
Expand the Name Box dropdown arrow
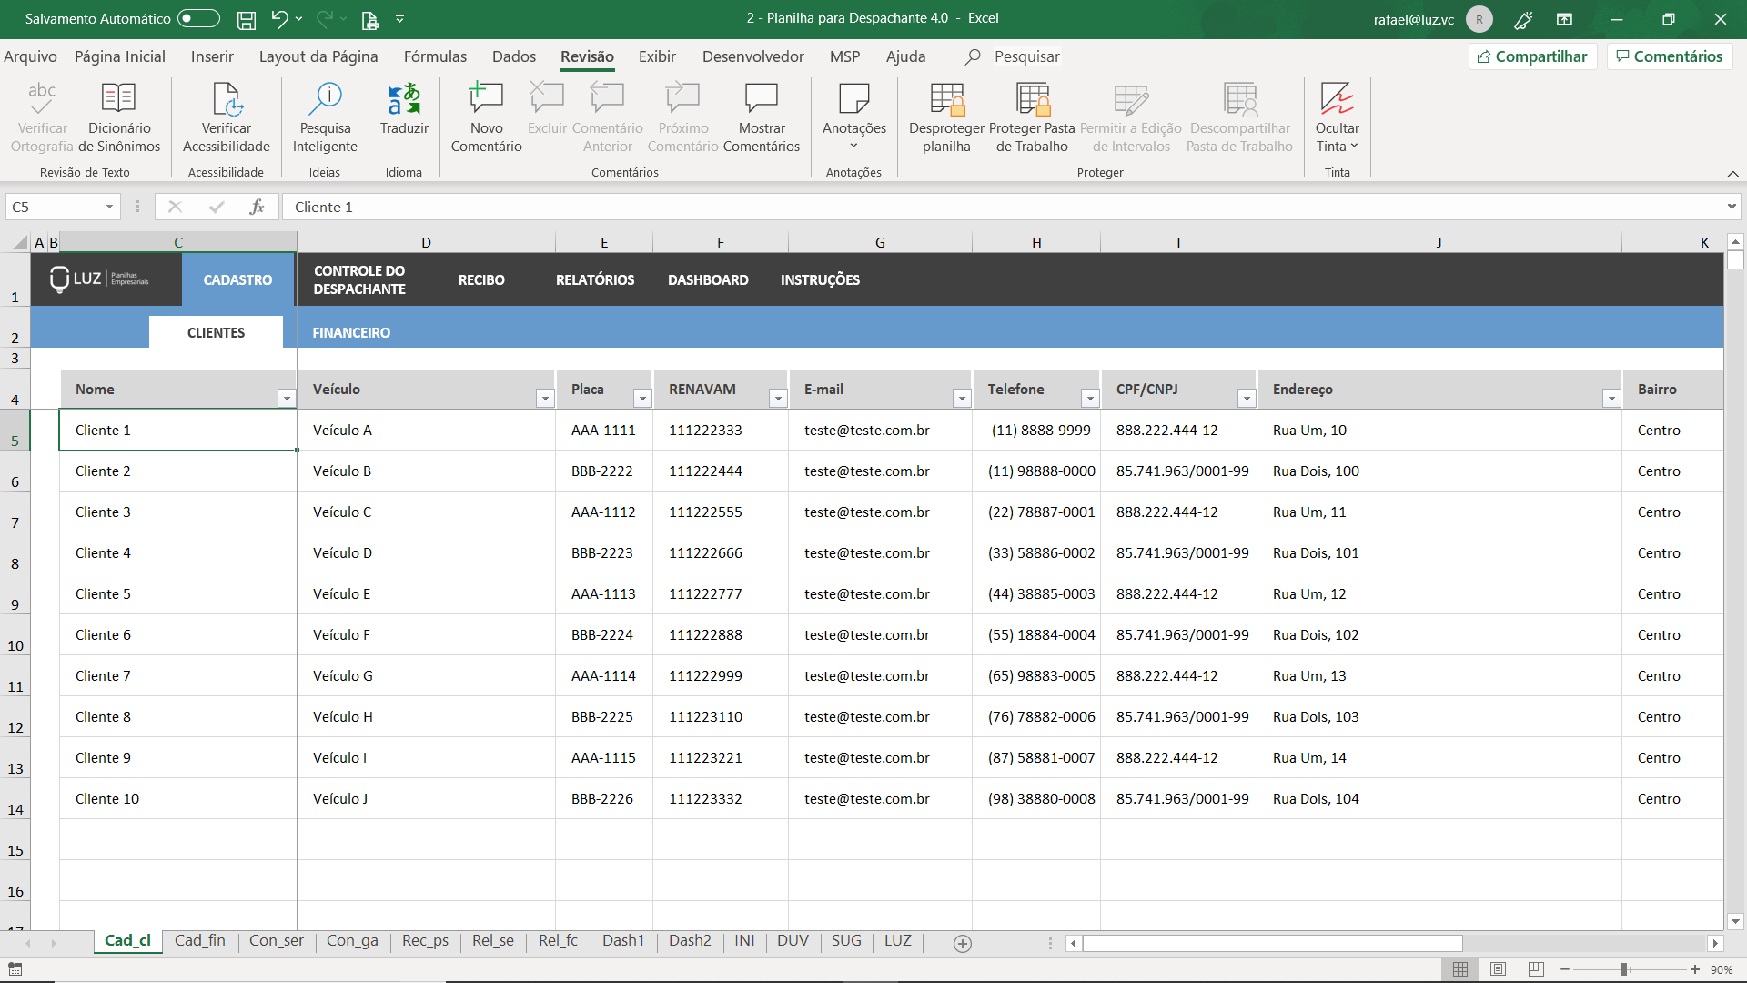coord(109,207)
